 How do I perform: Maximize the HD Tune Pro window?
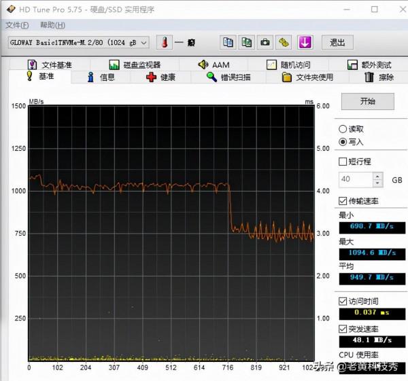375,10
